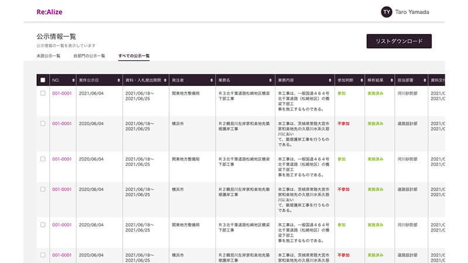468x263 pixels.
Task: Click the 不参加 status in the second row
Action: [x=343, y=123]
